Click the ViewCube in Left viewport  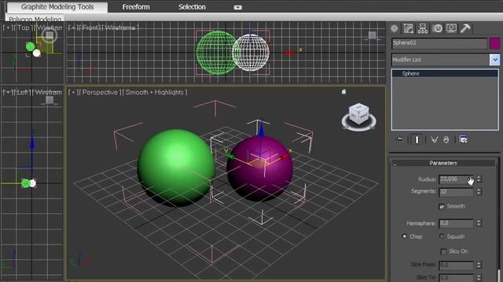(50, 101)
